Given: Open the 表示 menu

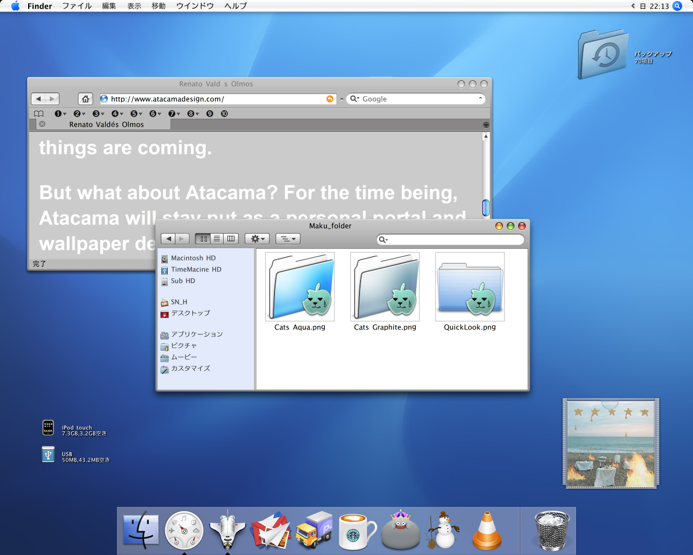Looking at the screenshot, I should pyautogui.click(x=134, y=6).
